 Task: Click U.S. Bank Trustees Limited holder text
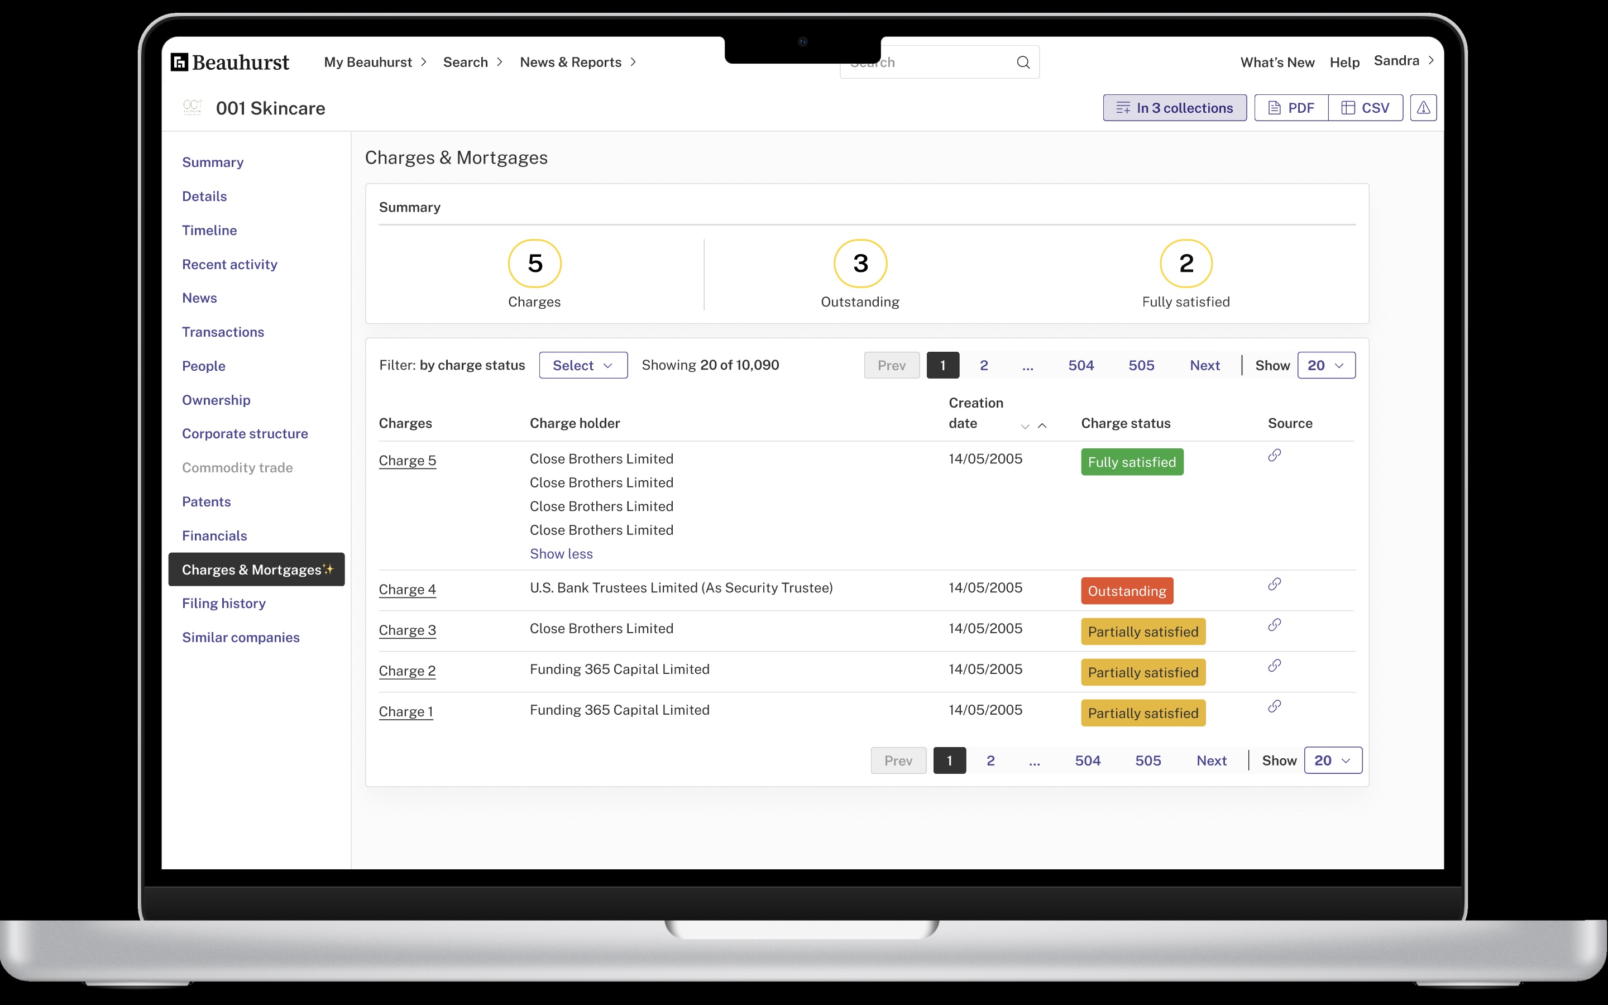681,587
